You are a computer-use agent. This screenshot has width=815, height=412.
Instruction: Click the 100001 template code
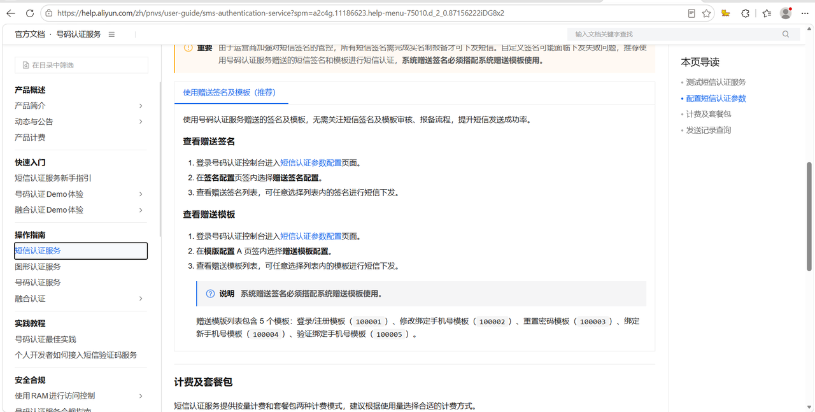coord(368,322)
